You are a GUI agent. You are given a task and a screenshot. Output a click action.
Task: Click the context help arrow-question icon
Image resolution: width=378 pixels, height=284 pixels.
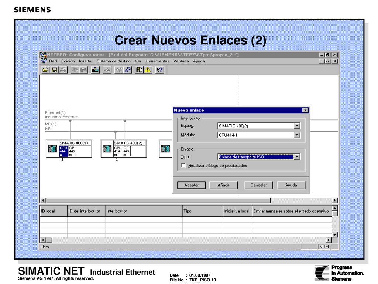coord(159,70)
